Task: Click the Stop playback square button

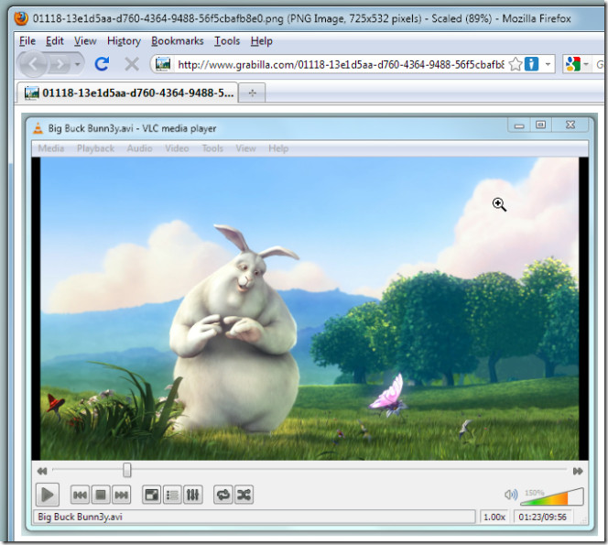Action: point(101,495)
